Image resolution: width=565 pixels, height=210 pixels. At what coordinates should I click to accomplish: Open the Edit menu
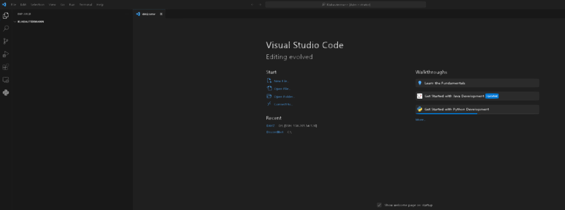coord(23,4)
